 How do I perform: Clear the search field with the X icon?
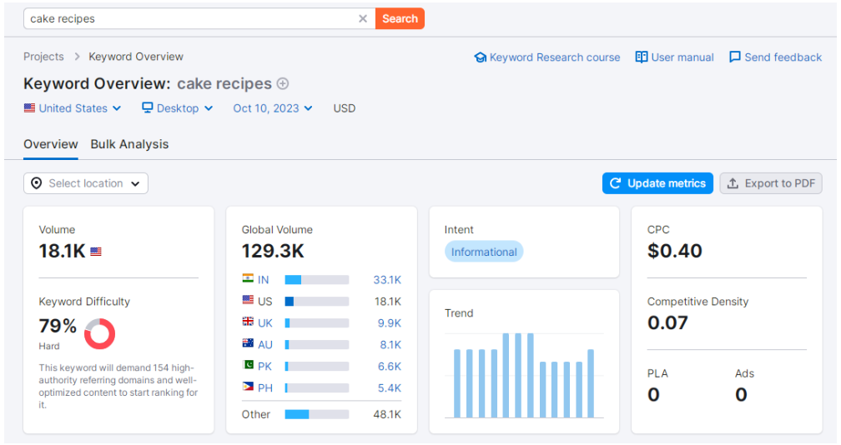[x=362, y=18]
